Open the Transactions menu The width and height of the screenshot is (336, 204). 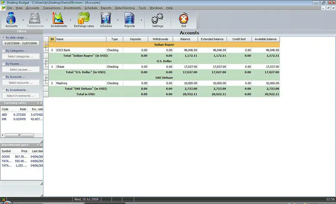click(x=52, y=8)
